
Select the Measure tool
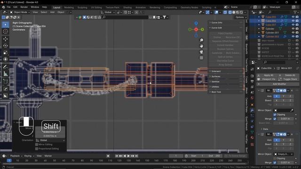click(5, 74)
